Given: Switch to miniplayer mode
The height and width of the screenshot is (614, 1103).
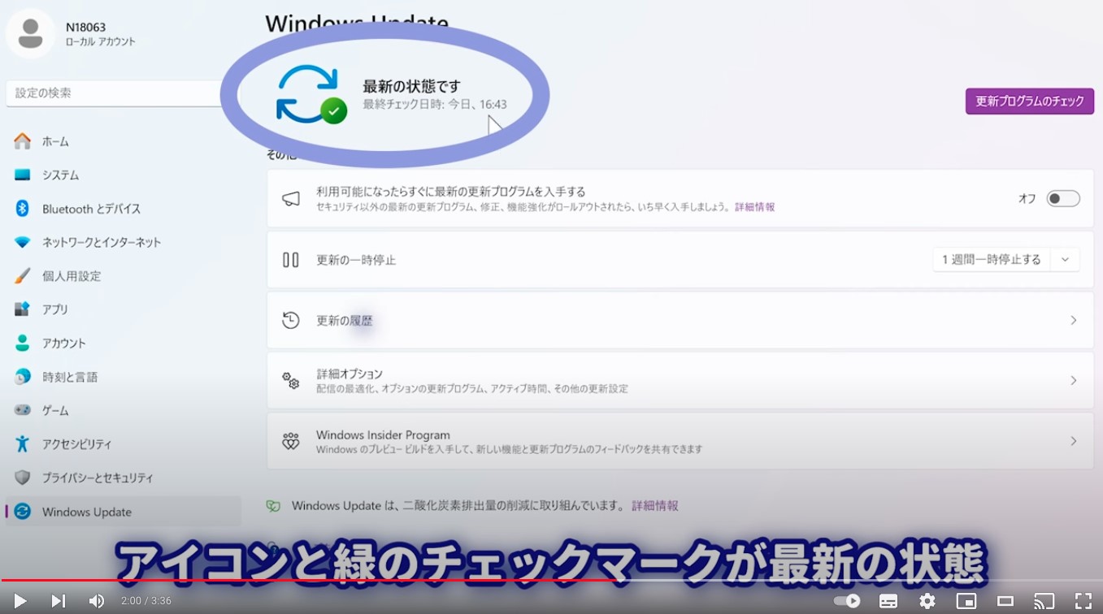Looking at the screenshot, I should pos(966,601).
